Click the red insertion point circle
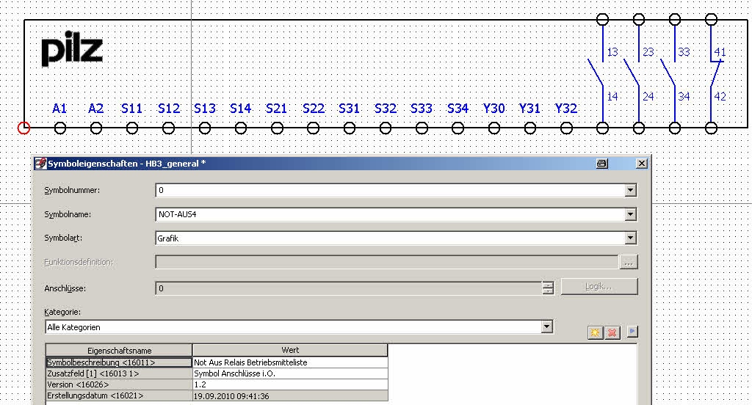Screen dimensions: 752x405 coord(23,128)
